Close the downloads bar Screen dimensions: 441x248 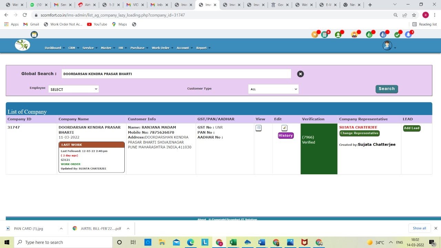[x=435, y=228]
